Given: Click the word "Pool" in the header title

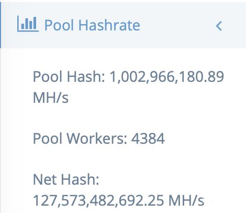Looking at the screenshot, I should click(x=59, y=25).
